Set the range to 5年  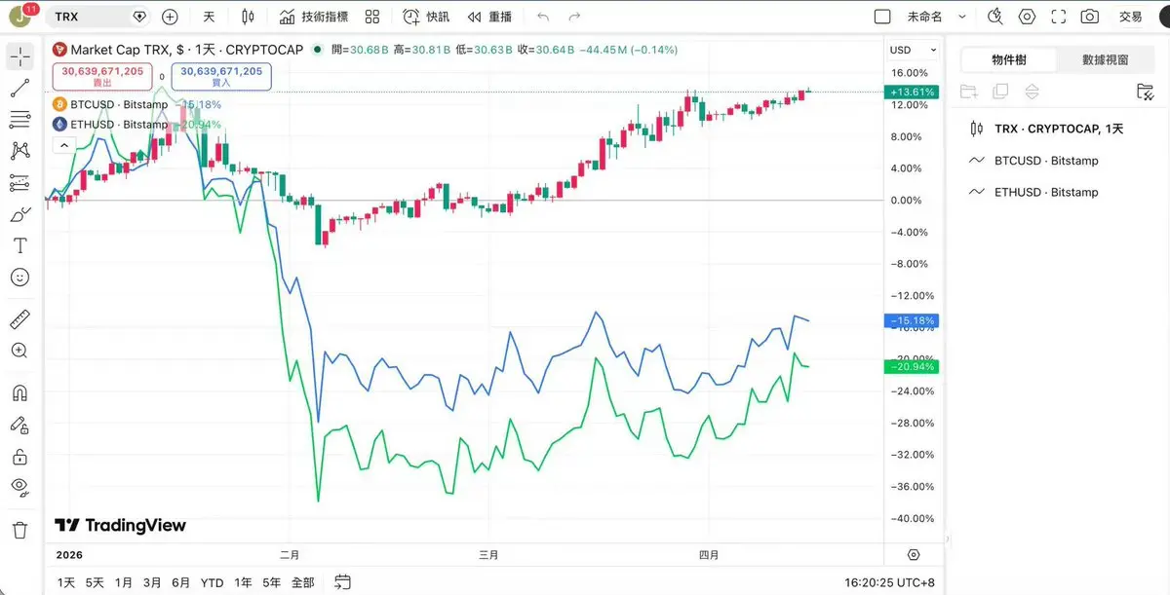coord(272,582)
